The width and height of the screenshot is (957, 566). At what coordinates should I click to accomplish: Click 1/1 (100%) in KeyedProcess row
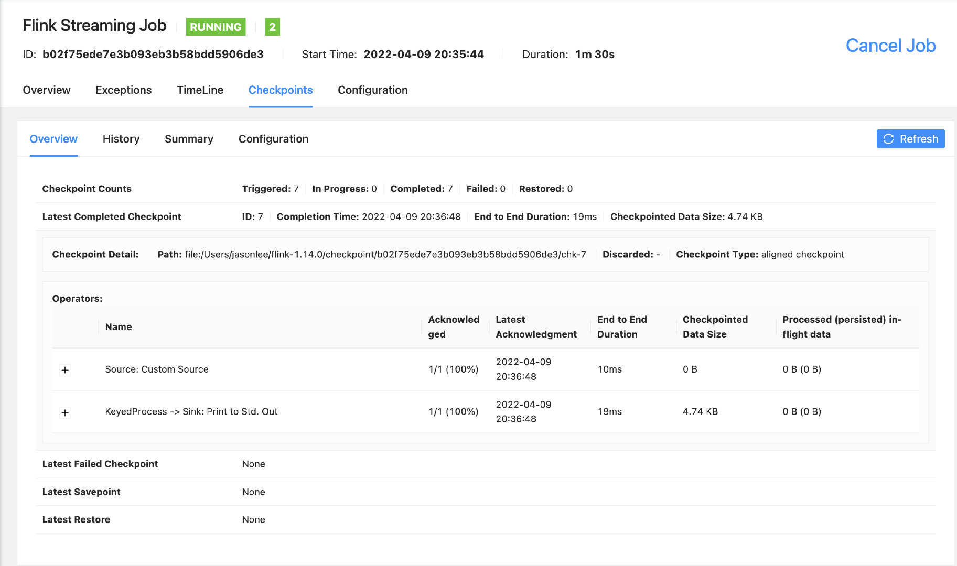coord(454,412)
